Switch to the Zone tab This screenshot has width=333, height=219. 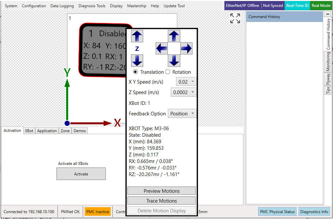tap(65, 130)
